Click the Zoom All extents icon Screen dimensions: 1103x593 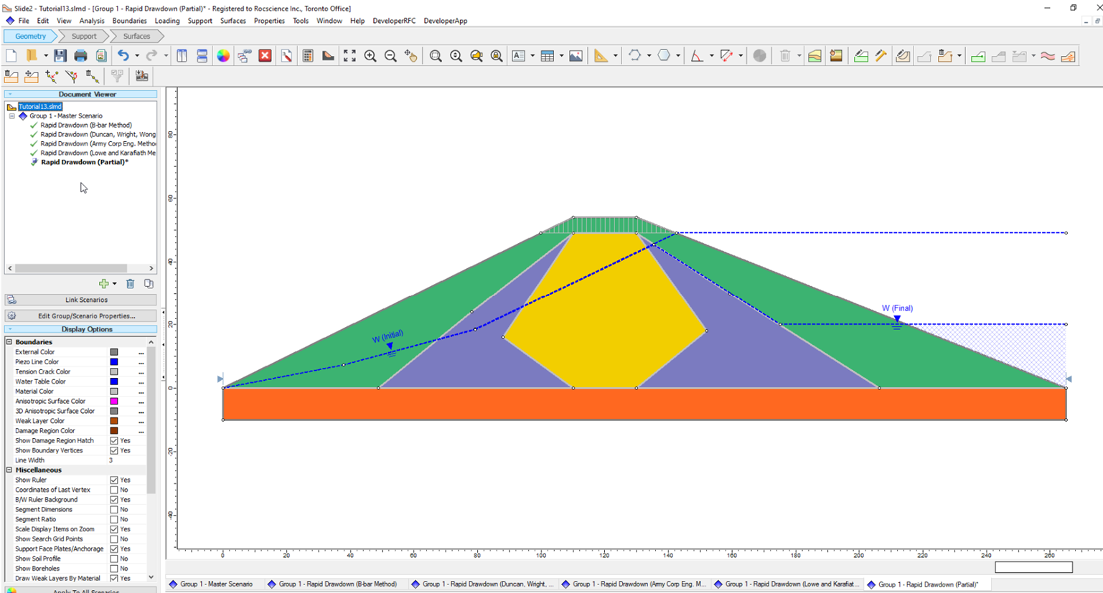tap(349, 55)
